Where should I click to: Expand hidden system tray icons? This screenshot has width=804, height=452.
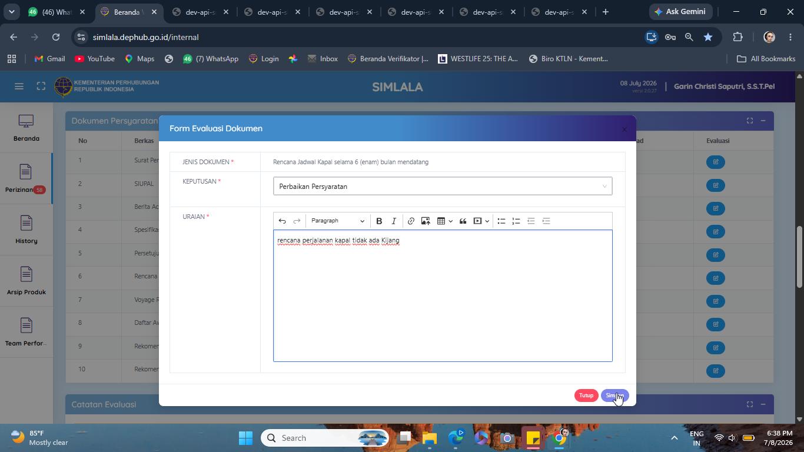pos(675,438)
